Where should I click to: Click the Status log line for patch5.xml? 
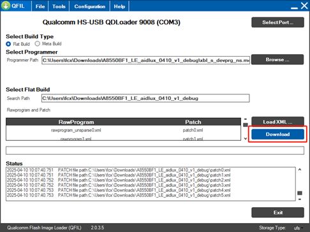point(119,195)
